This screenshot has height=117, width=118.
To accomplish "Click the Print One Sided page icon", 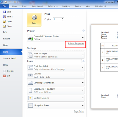I will 30,68.
